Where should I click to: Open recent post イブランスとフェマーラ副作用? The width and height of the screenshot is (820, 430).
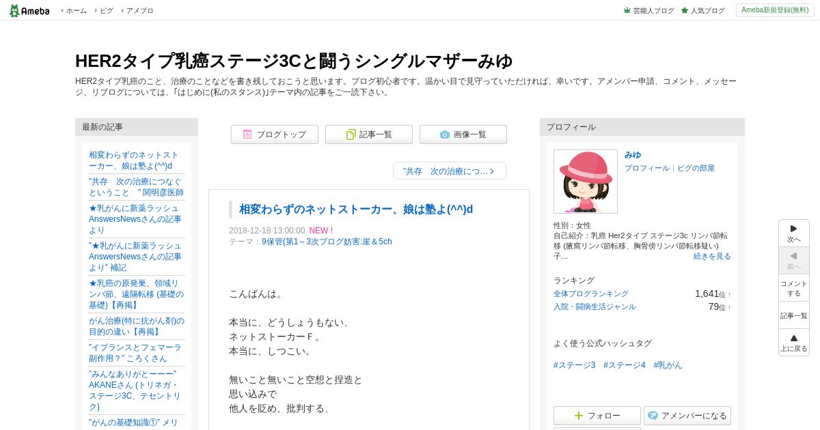point(135,353)
